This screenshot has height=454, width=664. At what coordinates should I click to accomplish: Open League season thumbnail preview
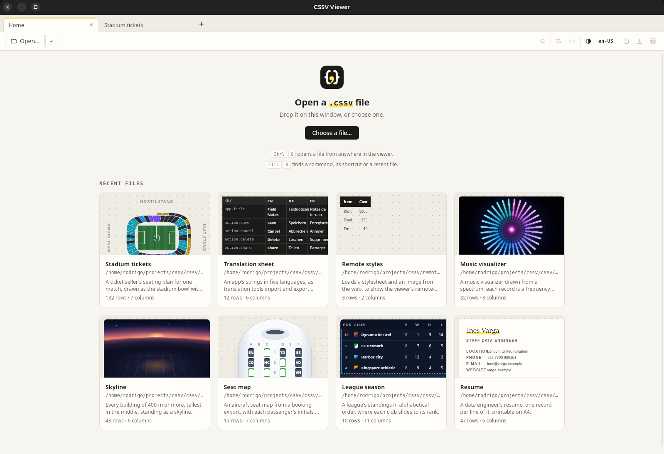tap(391, 346)
